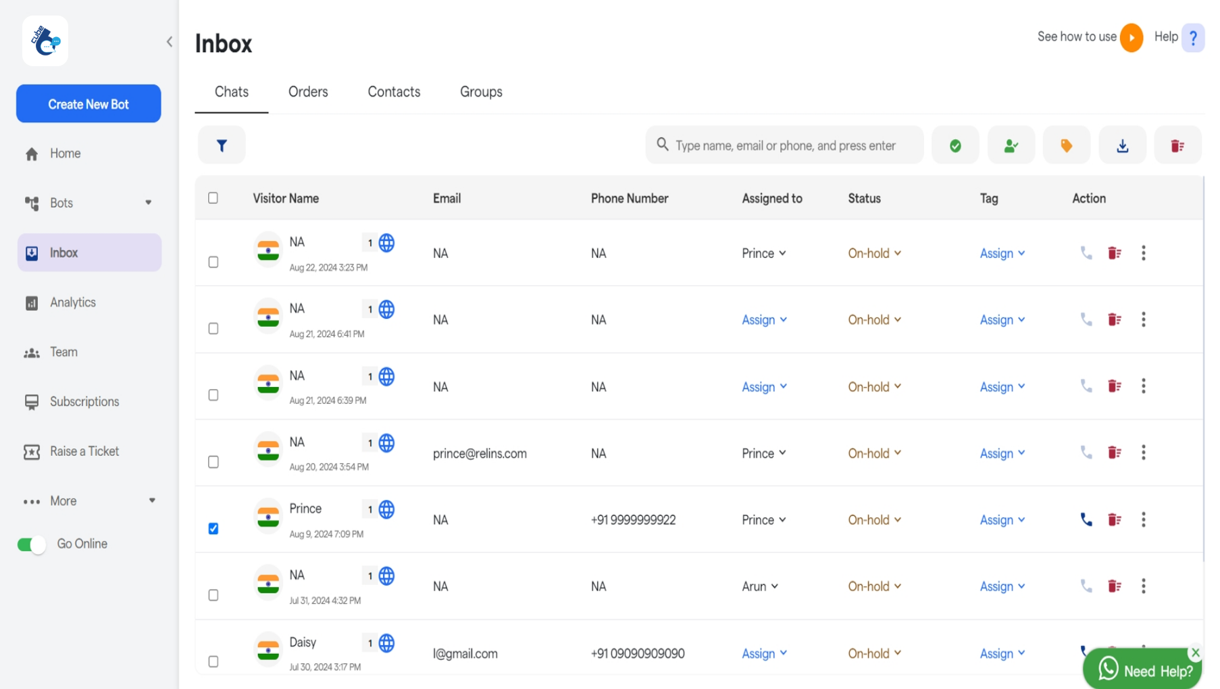The image size is (1220, 689).
Task: Open the chat filter funnel icon
Action: [x=222, y=145]
